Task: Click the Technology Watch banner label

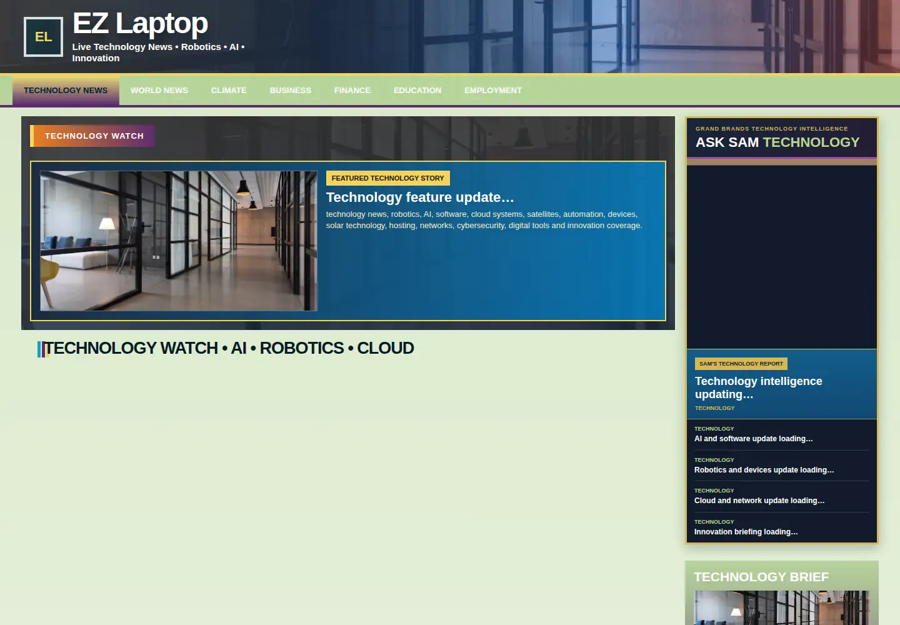Action: click(x=92, y=136)
